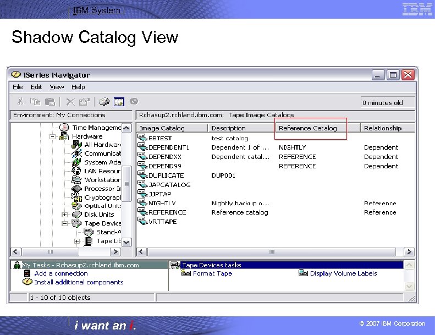This screenshot has height=335, width=435.
Task: Open the View menu
Action: (x=57, y=87)
